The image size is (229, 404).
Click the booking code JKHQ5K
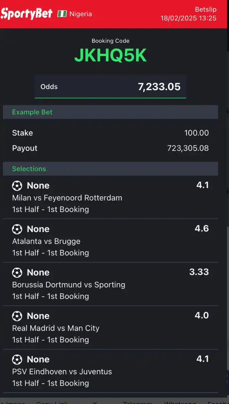(x=111, y=55)
